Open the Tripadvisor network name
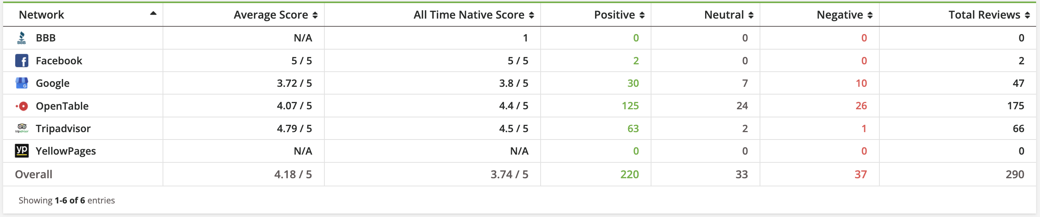This screenshot has width=1040, height=217. pos(63,128)
